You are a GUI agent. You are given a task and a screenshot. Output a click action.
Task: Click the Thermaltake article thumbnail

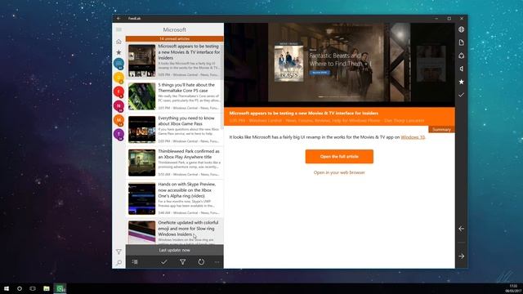tap(141, 96)
